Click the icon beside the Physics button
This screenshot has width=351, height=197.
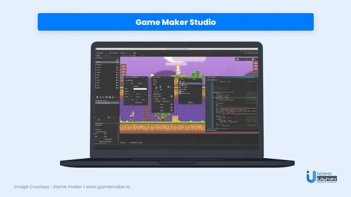(x=172, y=111)
